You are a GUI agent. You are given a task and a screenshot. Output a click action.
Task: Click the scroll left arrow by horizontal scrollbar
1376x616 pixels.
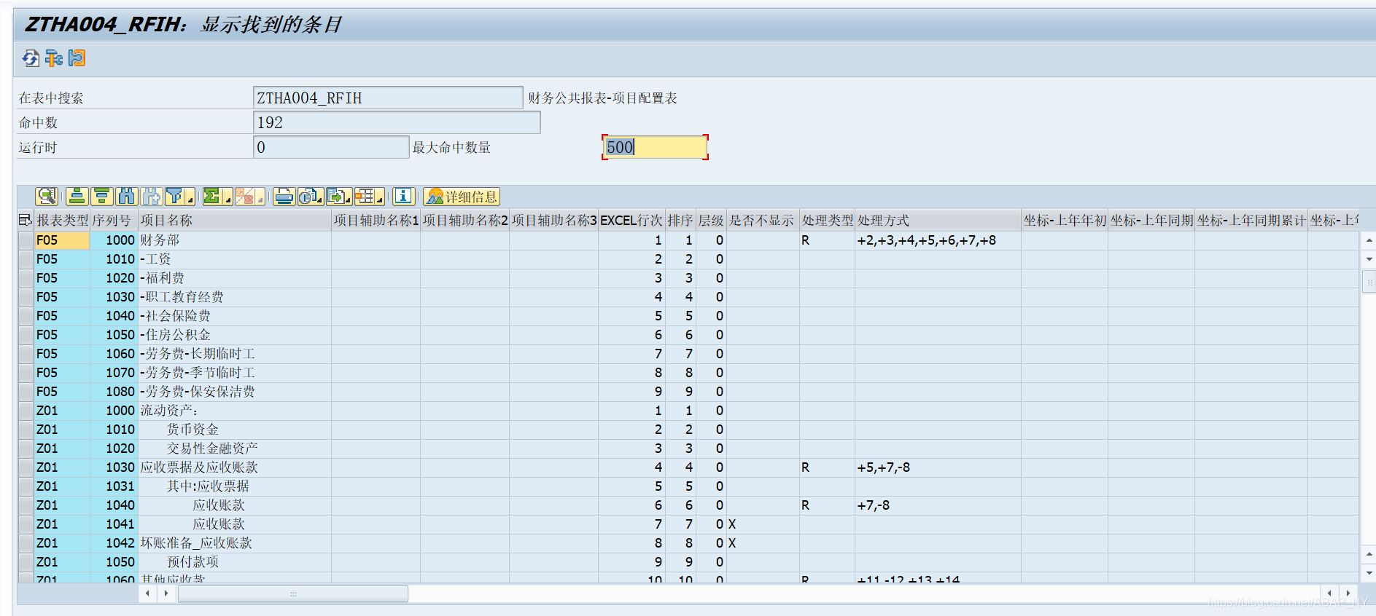[147, 593]
